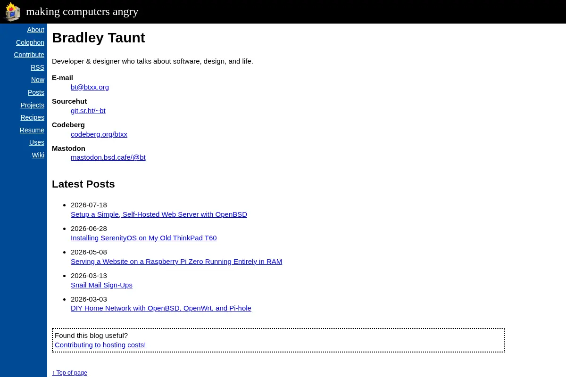
Task: Click 'Found this blog useful?' text
Action: pyautogui.click(x=91, y=336)
